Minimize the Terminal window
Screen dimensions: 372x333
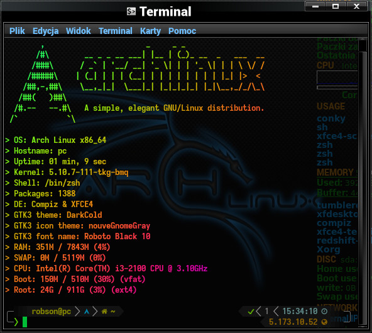[315, 6]
